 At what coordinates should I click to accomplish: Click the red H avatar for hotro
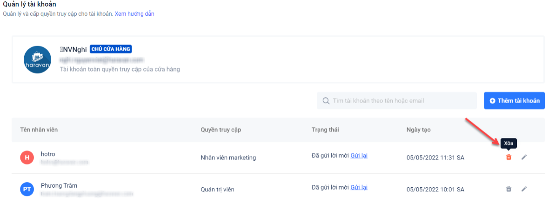(27, 158)
